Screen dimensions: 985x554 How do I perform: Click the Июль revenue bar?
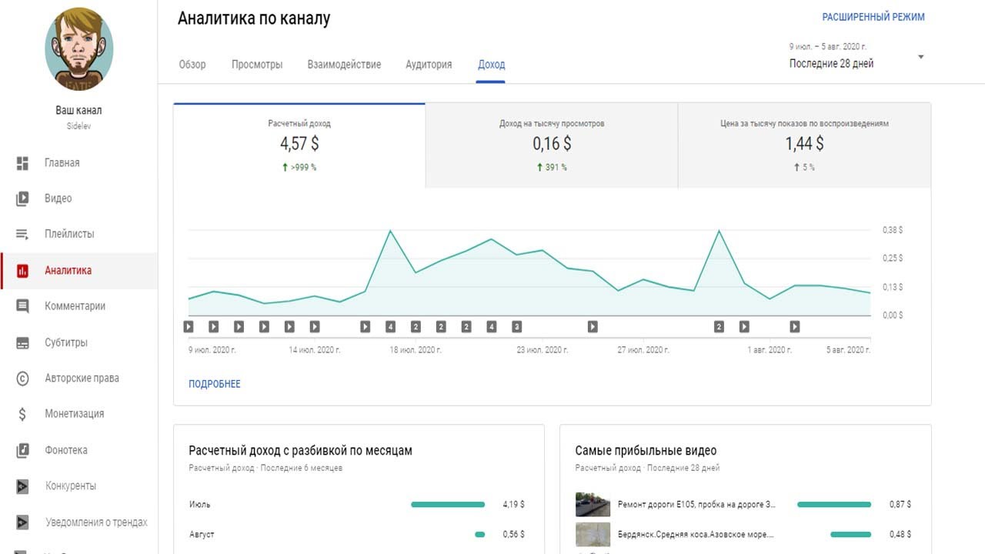coord(448,505)
